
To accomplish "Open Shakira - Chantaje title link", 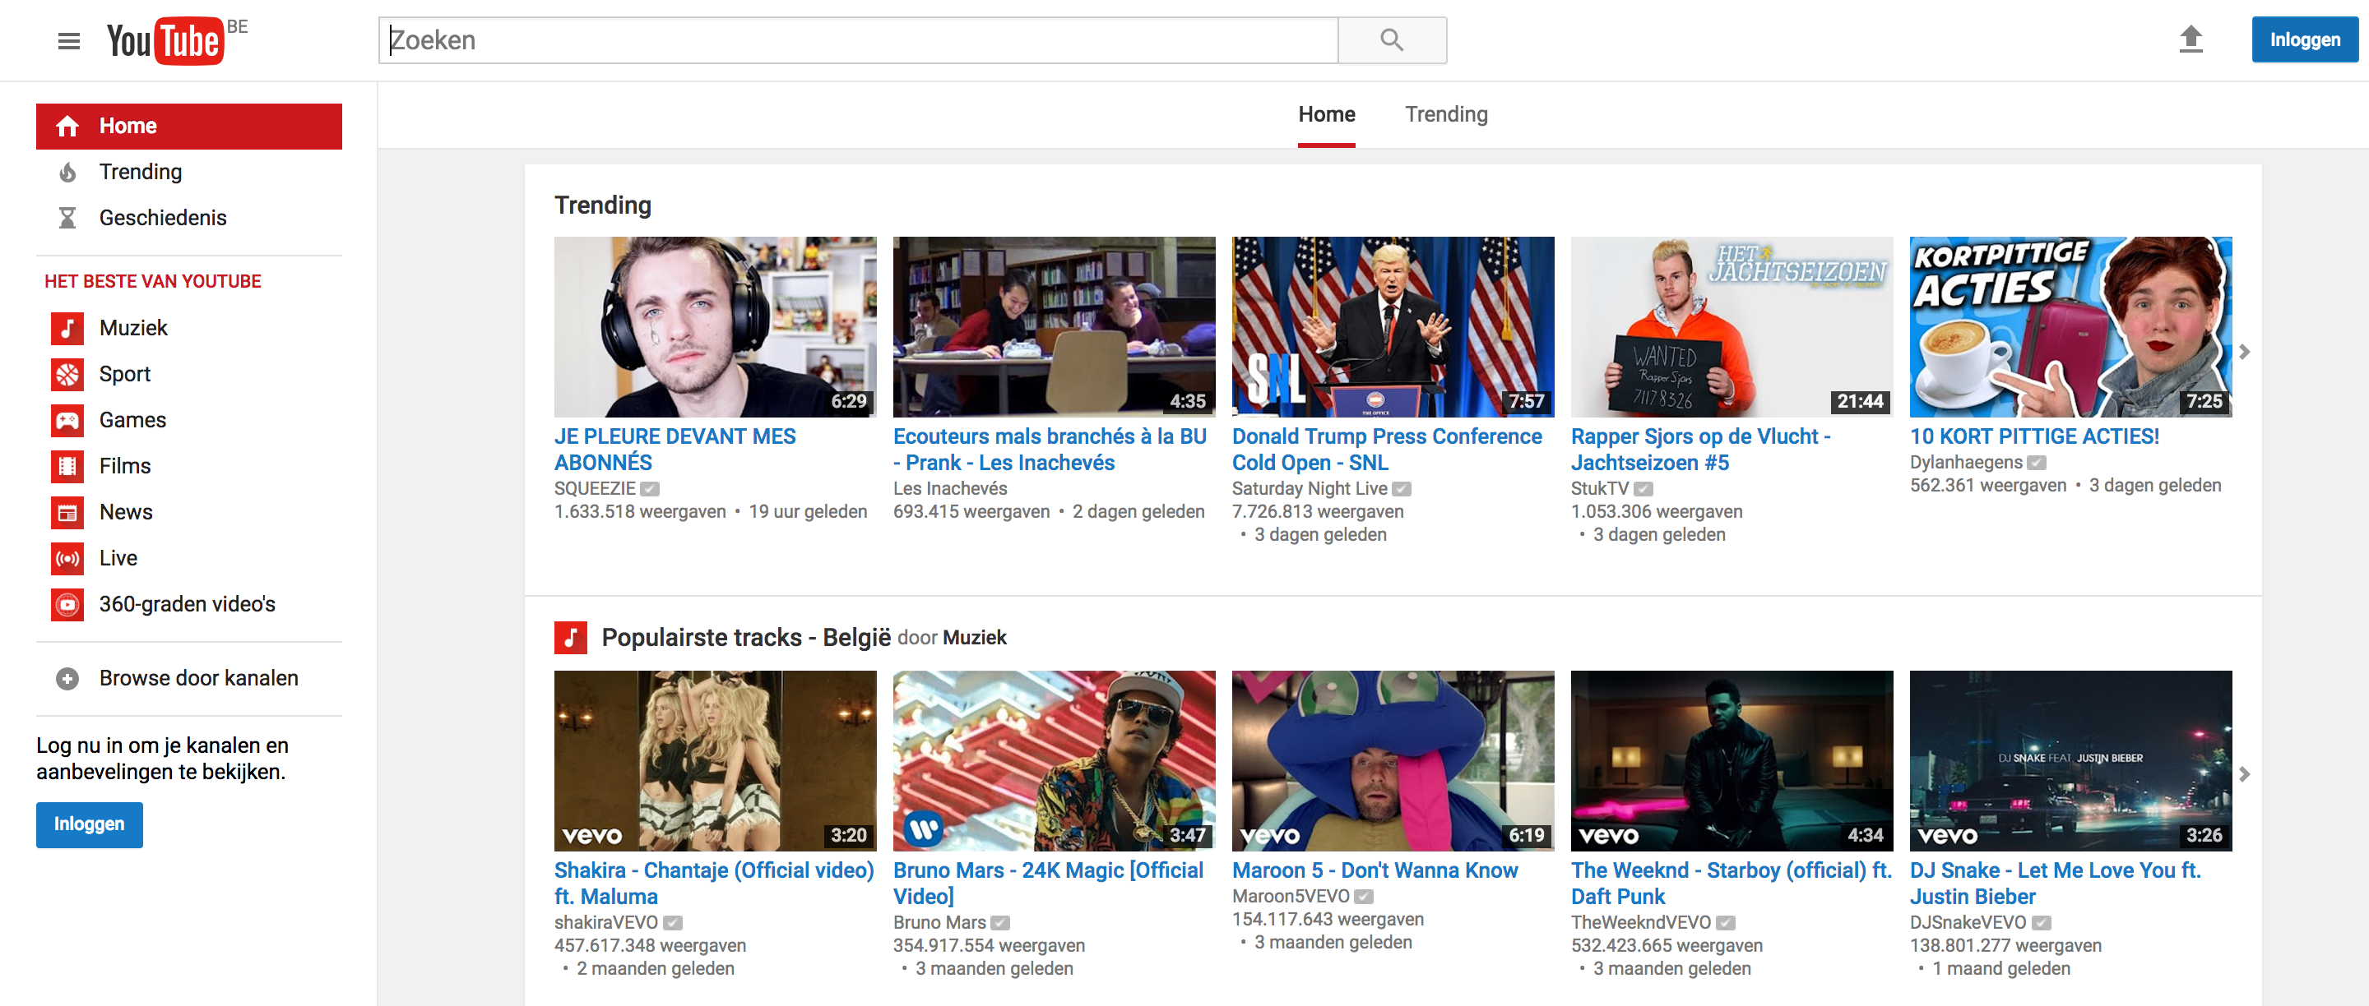I will [x=714, y=883].
